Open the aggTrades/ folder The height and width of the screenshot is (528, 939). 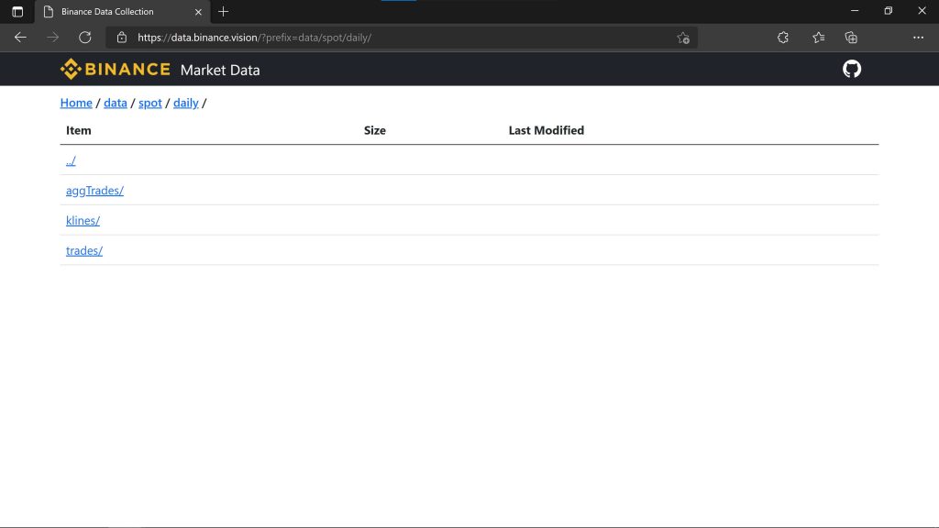94,191
